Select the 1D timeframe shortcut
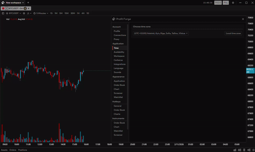This screenshot has width=255, height=152. pyautogui.click(x=88, y=13)
